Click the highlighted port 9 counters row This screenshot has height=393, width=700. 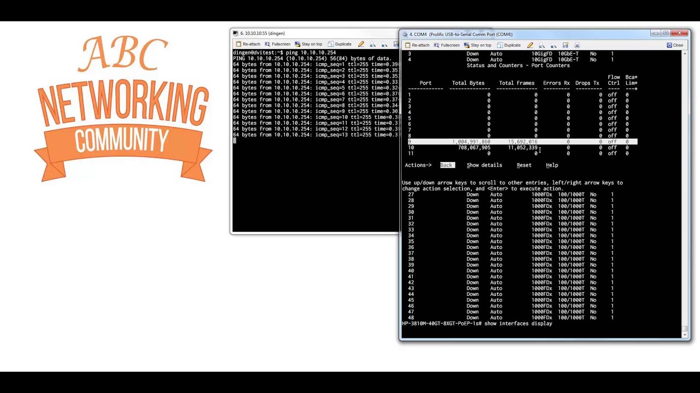[522, 142]
